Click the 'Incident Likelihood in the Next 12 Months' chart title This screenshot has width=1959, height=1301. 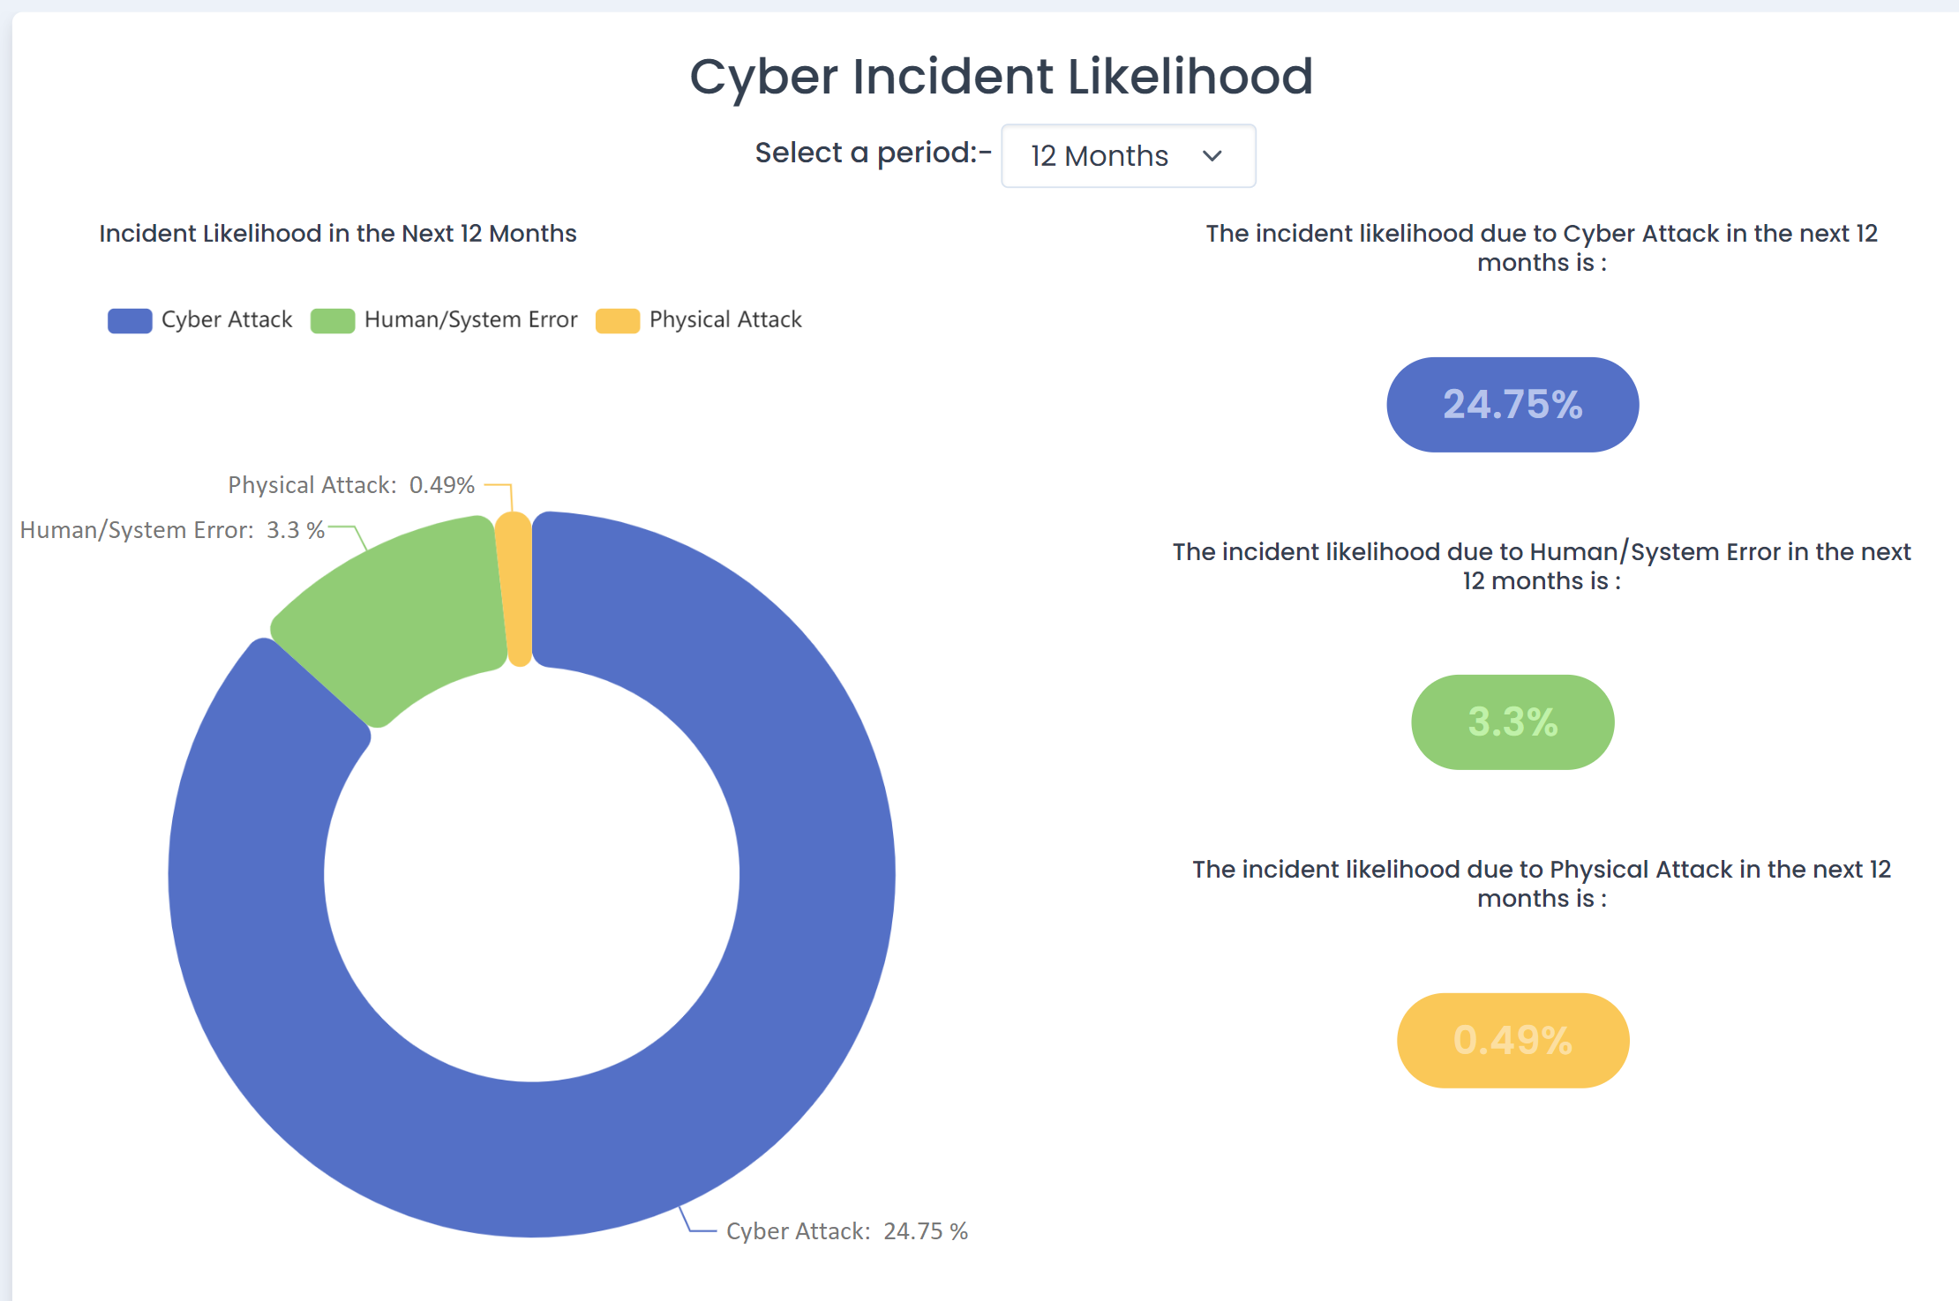click(x=338, y=234)
